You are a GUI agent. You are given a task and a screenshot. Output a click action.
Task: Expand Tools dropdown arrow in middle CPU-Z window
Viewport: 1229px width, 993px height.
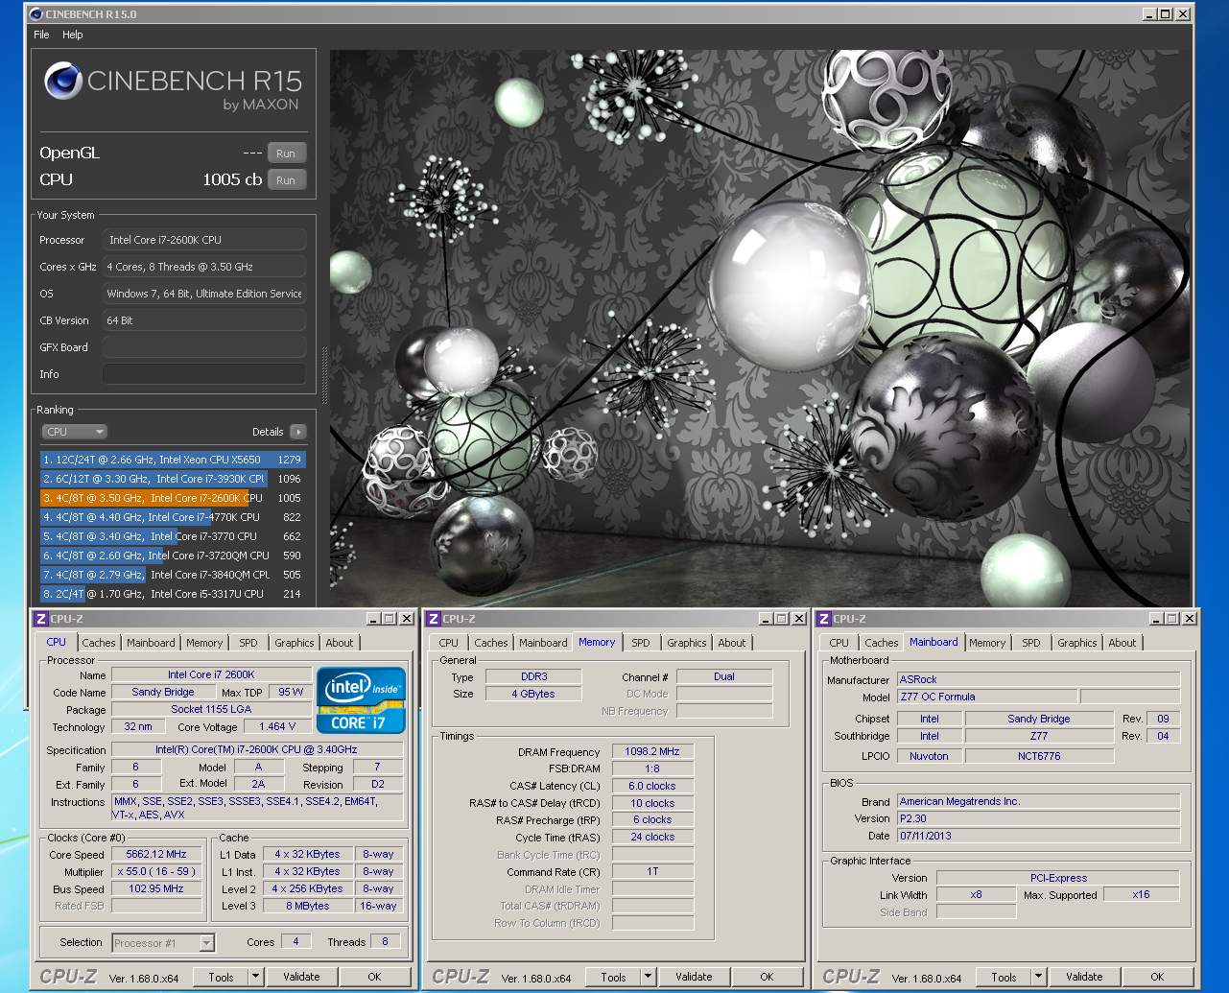(x=648, y=978)
